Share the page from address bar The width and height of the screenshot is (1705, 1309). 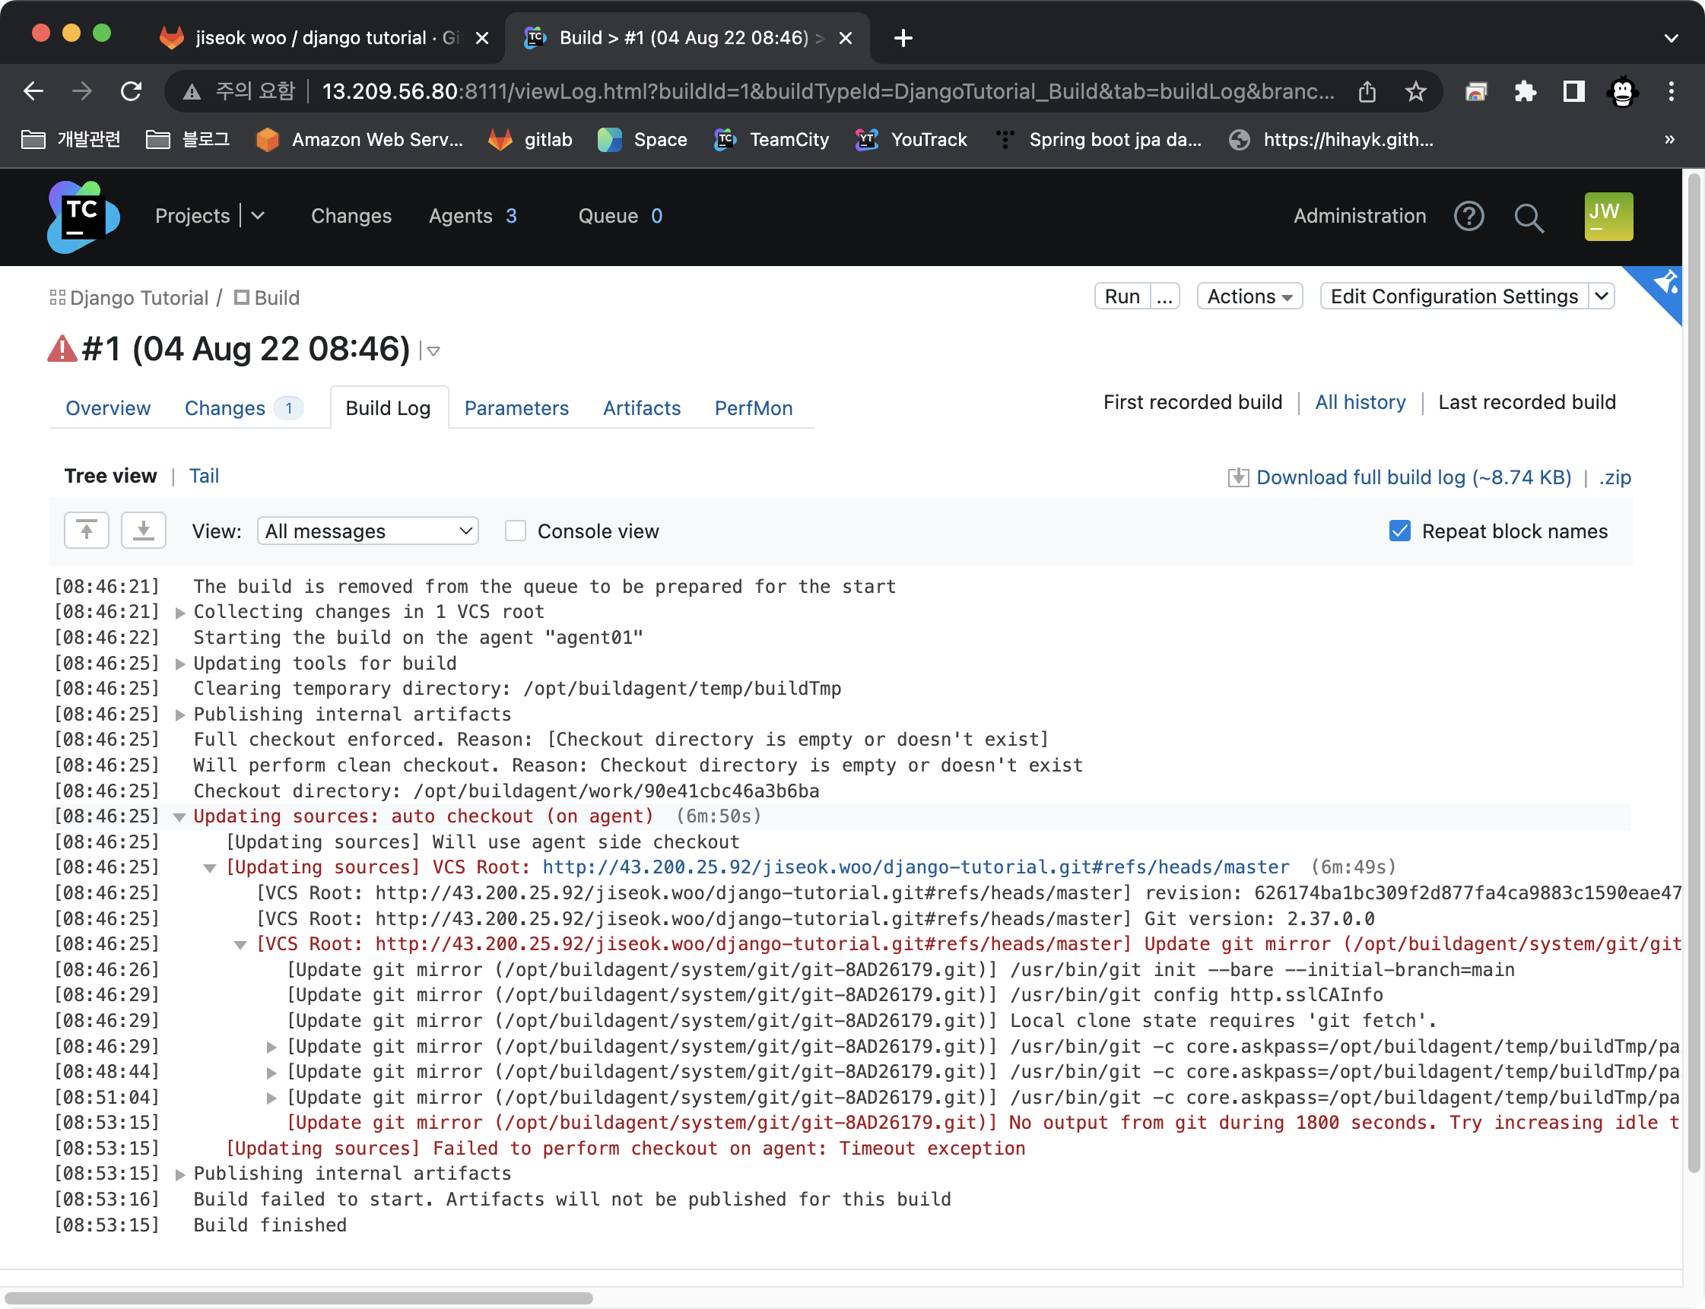click(x=1367, y=92)
